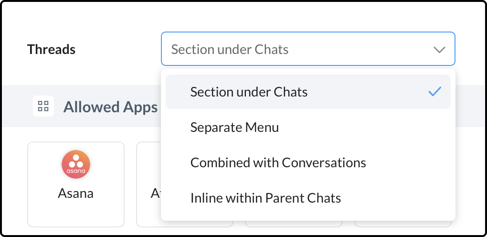Click the Threads dropdown chevron arrow
This screenshot has height=237, width=487.
point(439,50)
